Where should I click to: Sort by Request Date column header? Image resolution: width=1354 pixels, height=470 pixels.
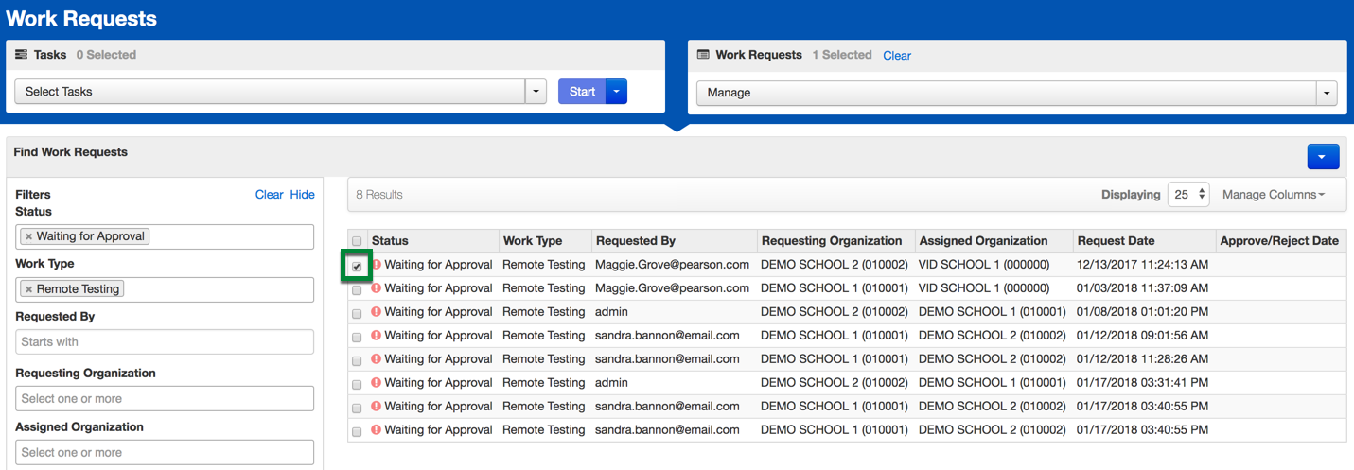pos(1116,241)
